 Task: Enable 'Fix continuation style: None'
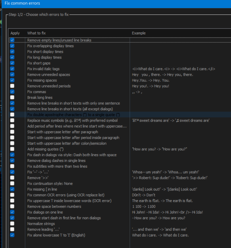(x=12, y=183)
